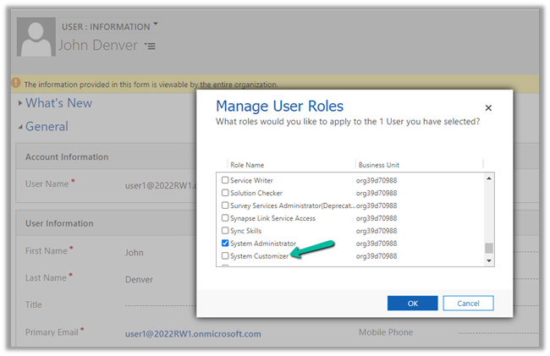Tick the Service Writer role checkbox

225,181
